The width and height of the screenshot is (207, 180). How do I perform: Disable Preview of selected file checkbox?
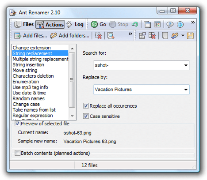(x=17, y=124)
